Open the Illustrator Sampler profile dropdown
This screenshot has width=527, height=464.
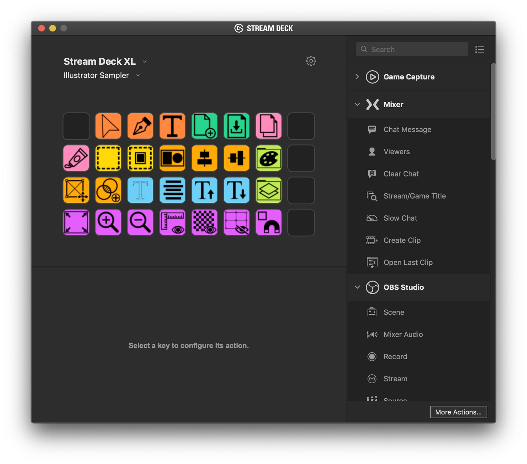(138, 76)
